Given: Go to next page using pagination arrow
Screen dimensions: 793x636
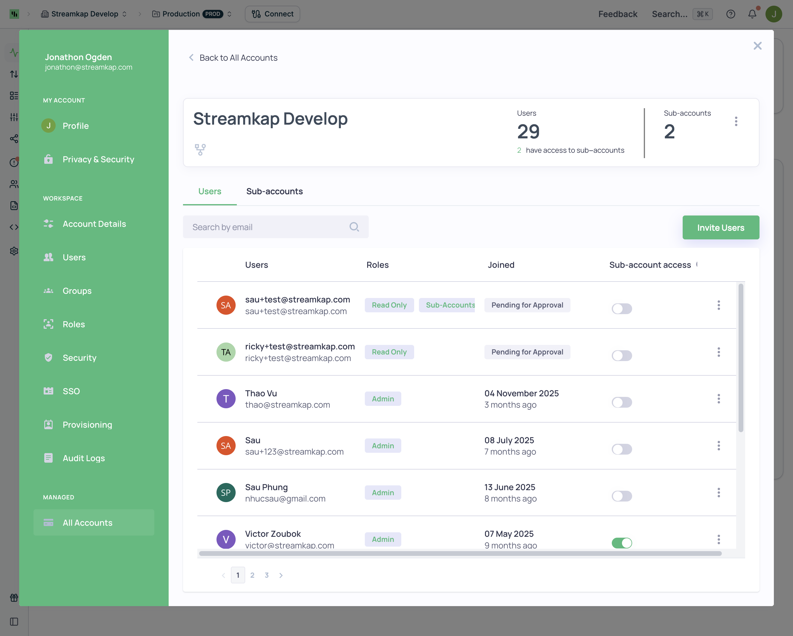Looking at the screenshot, I should pyautogui.click(x=281, y=575).
